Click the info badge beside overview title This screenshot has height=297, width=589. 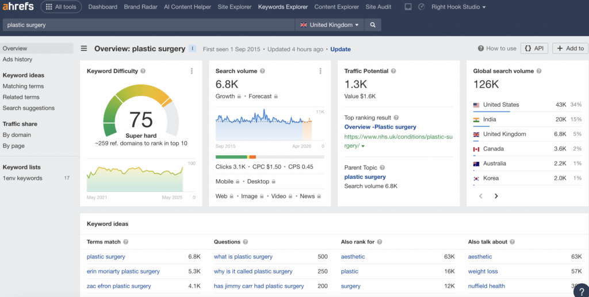point(192,48)
